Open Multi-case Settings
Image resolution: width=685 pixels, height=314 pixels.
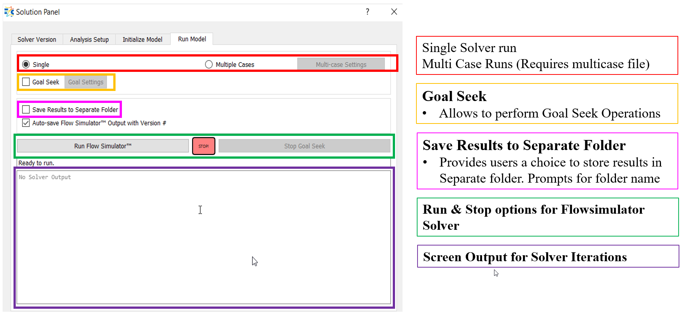pyautogui.click(x=341, y=64)
